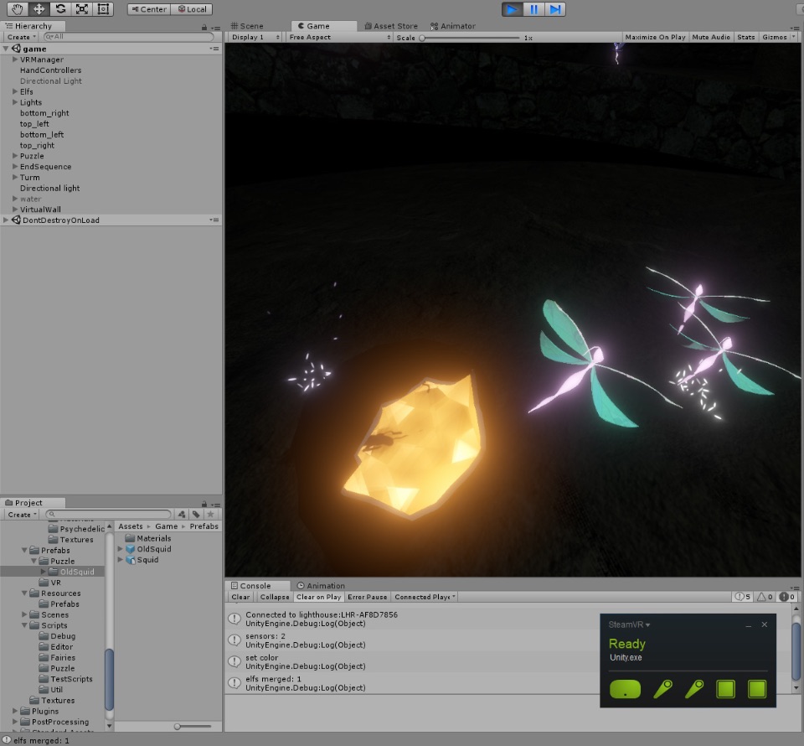804x746 pixels.
Task: Click the Collapse button in the Console
Action: 275,597
